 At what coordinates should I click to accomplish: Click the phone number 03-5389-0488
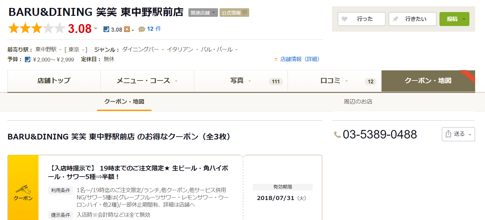click(380, 134)
